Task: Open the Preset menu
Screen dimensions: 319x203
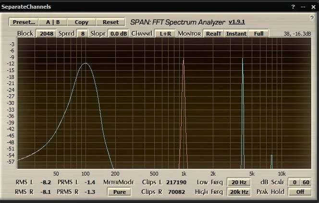Action: pyautogui.click(x=24, y=22)
